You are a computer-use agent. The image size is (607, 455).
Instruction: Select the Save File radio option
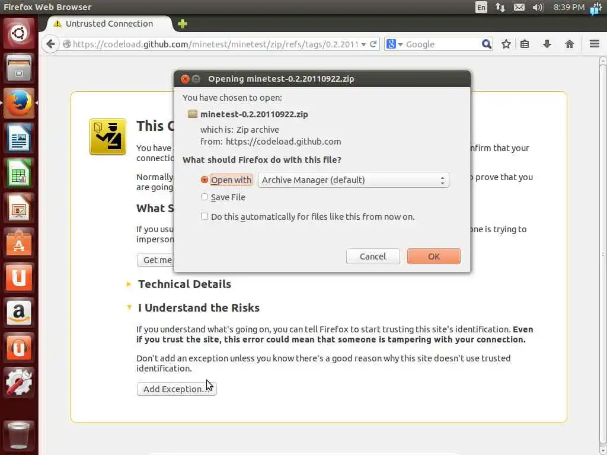point(205,197)
